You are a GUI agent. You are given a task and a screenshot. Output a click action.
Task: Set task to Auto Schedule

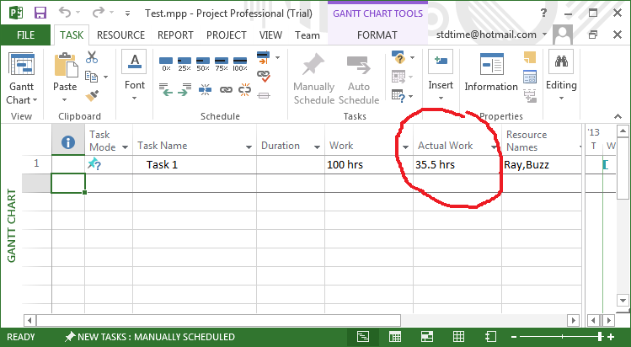pyautogui.click(x=359, y=79)
